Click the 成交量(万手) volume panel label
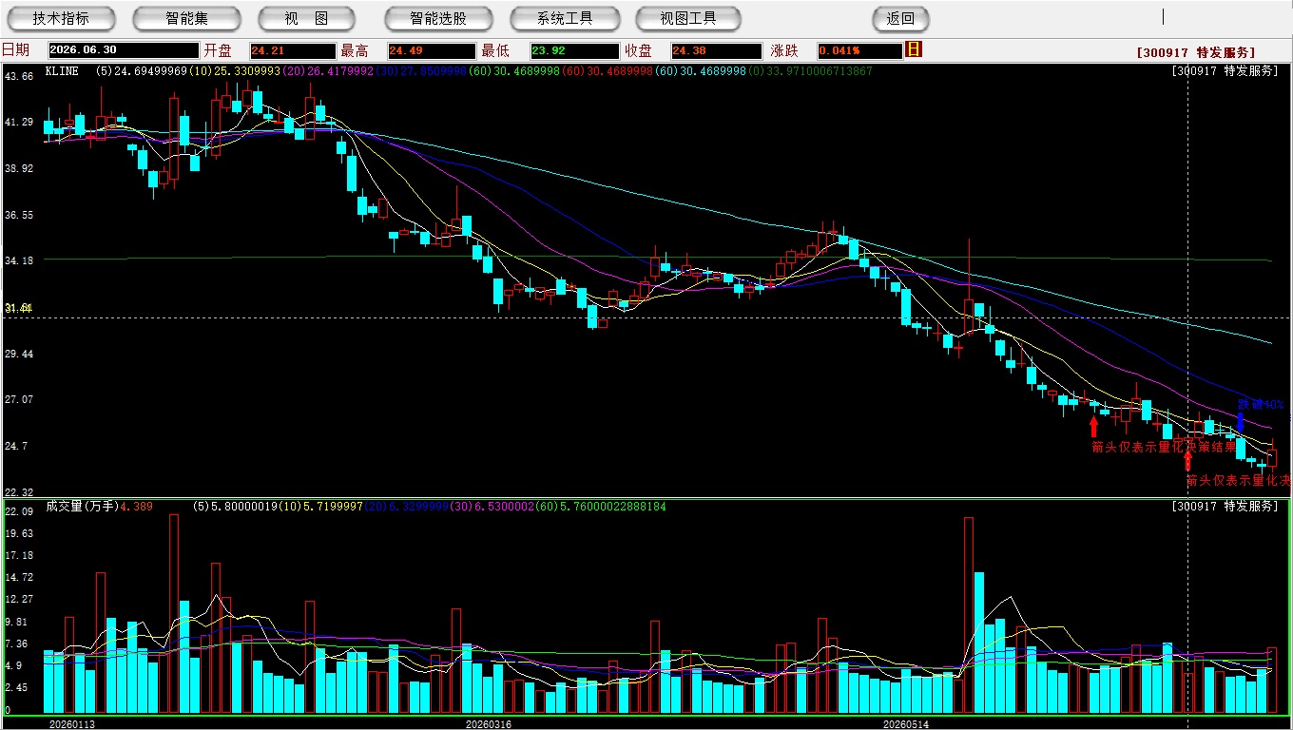Screen dimensions: 1293x730 (x=82, y=507)
